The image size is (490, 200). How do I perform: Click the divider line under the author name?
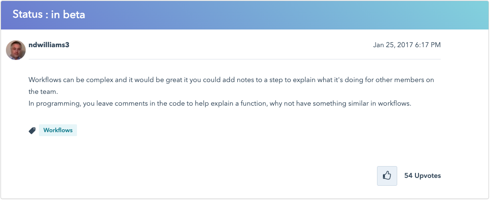pos(234,59)
